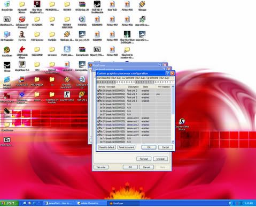Click the State column header
The width and height of the screenshot is (256, 207).
tap(148, 87)
